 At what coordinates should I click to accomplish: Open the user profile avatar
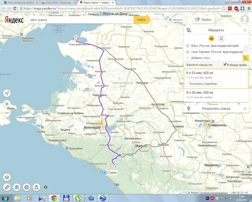245,19
